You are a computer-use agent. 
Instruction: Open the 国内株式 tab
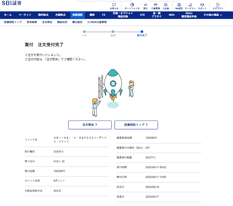click(x=43, y=15)
